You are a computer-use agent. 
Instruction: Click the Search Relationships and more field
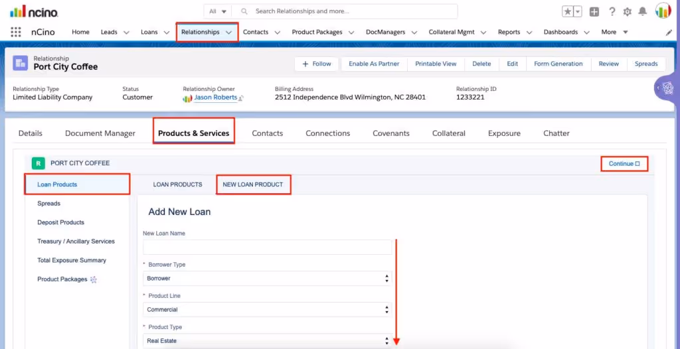coord(345,11)
